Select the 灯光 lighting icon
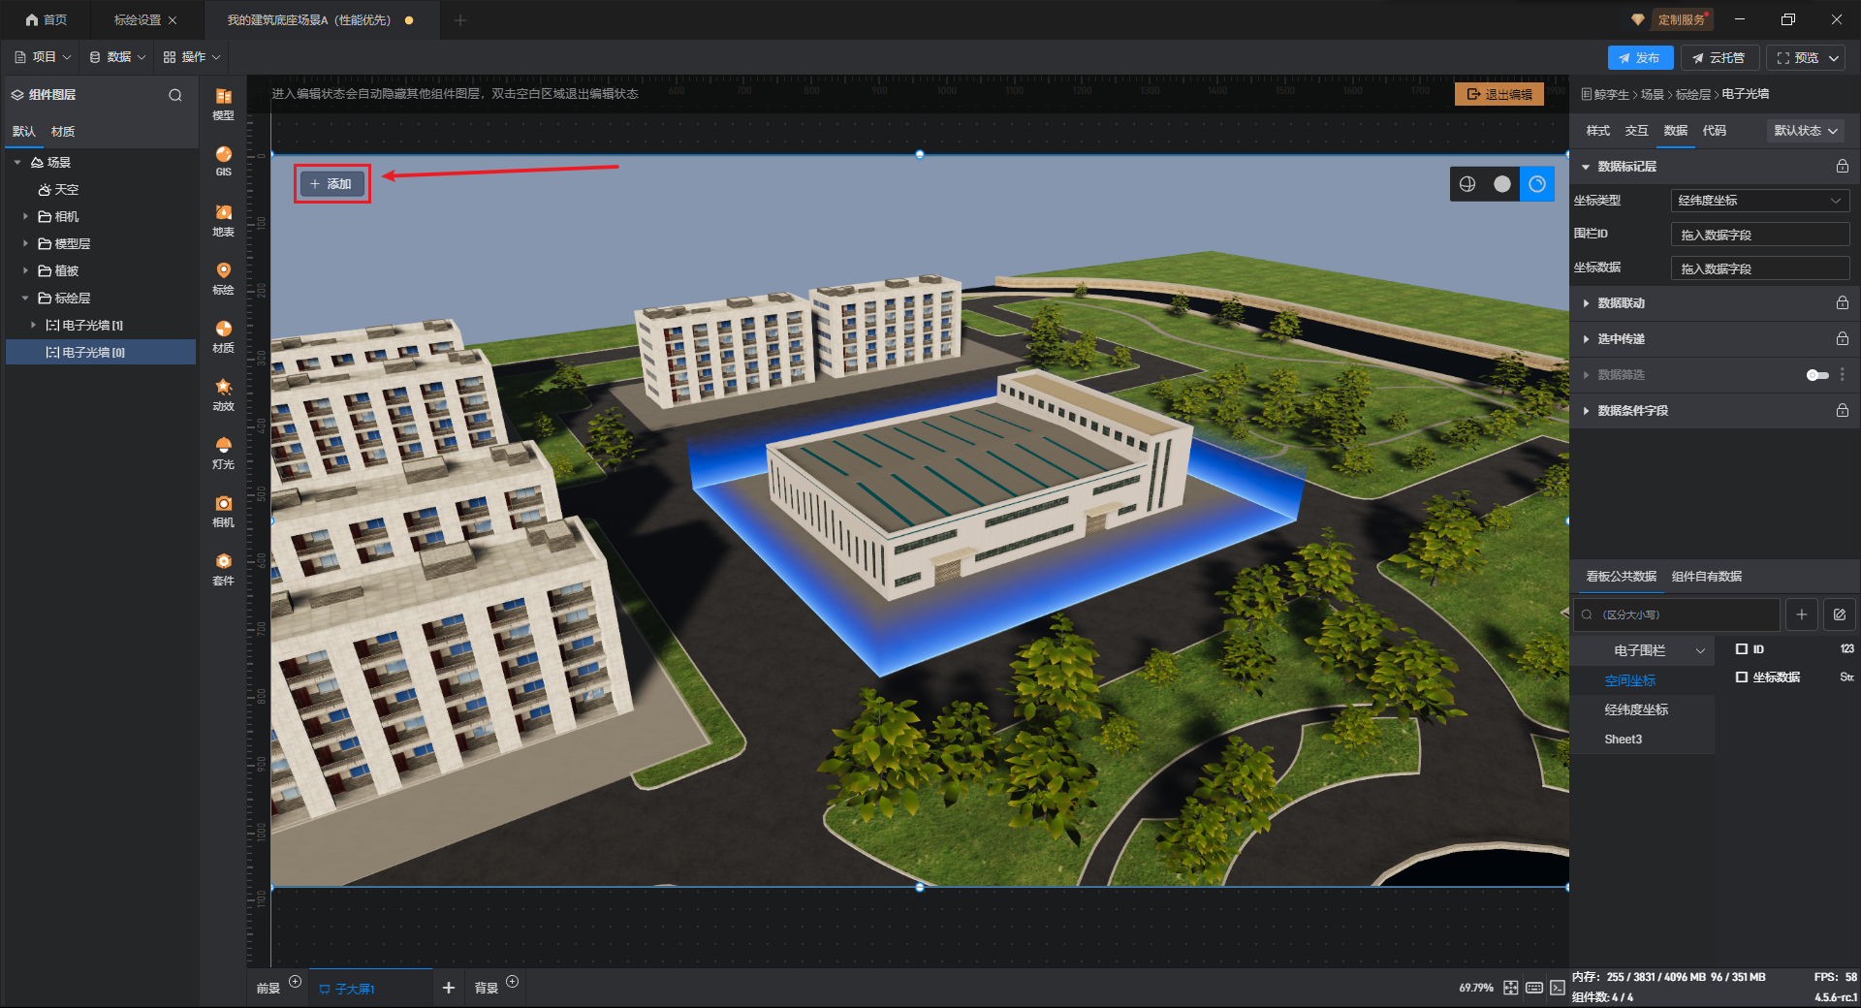The width and height of the screenshot is (1861, 1008). (x=223, y=451)
